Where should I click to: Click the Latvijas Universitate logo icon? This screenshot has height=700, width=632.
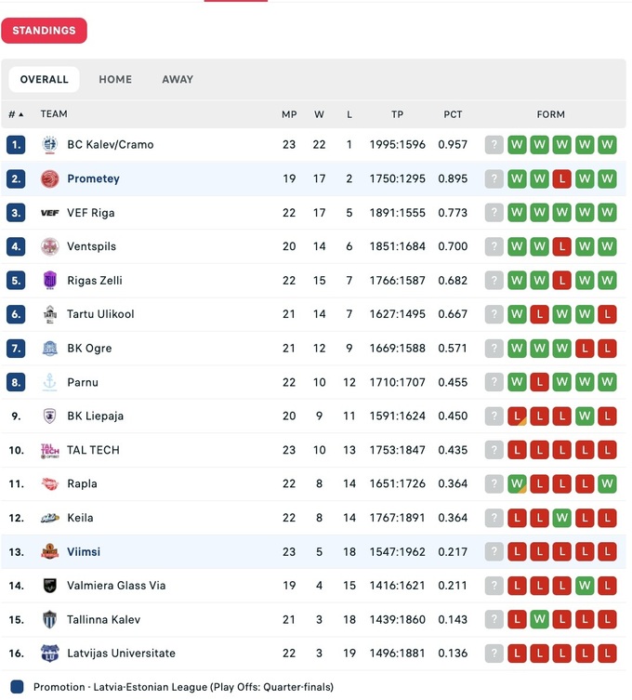[x=49, y=654]
